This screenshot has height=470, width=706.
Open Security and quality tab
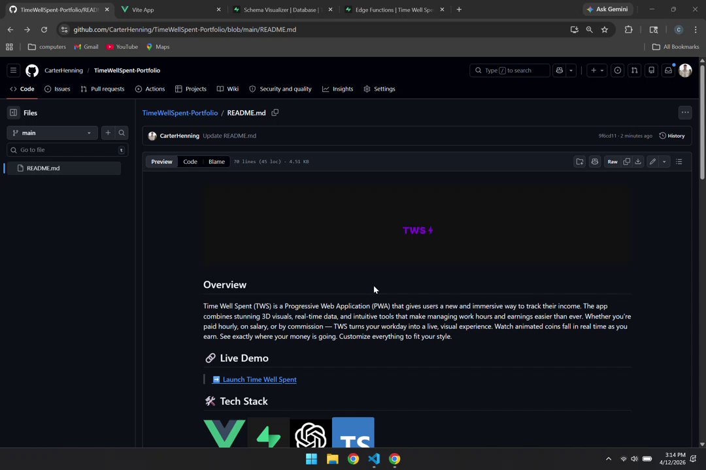pos(280,89)
